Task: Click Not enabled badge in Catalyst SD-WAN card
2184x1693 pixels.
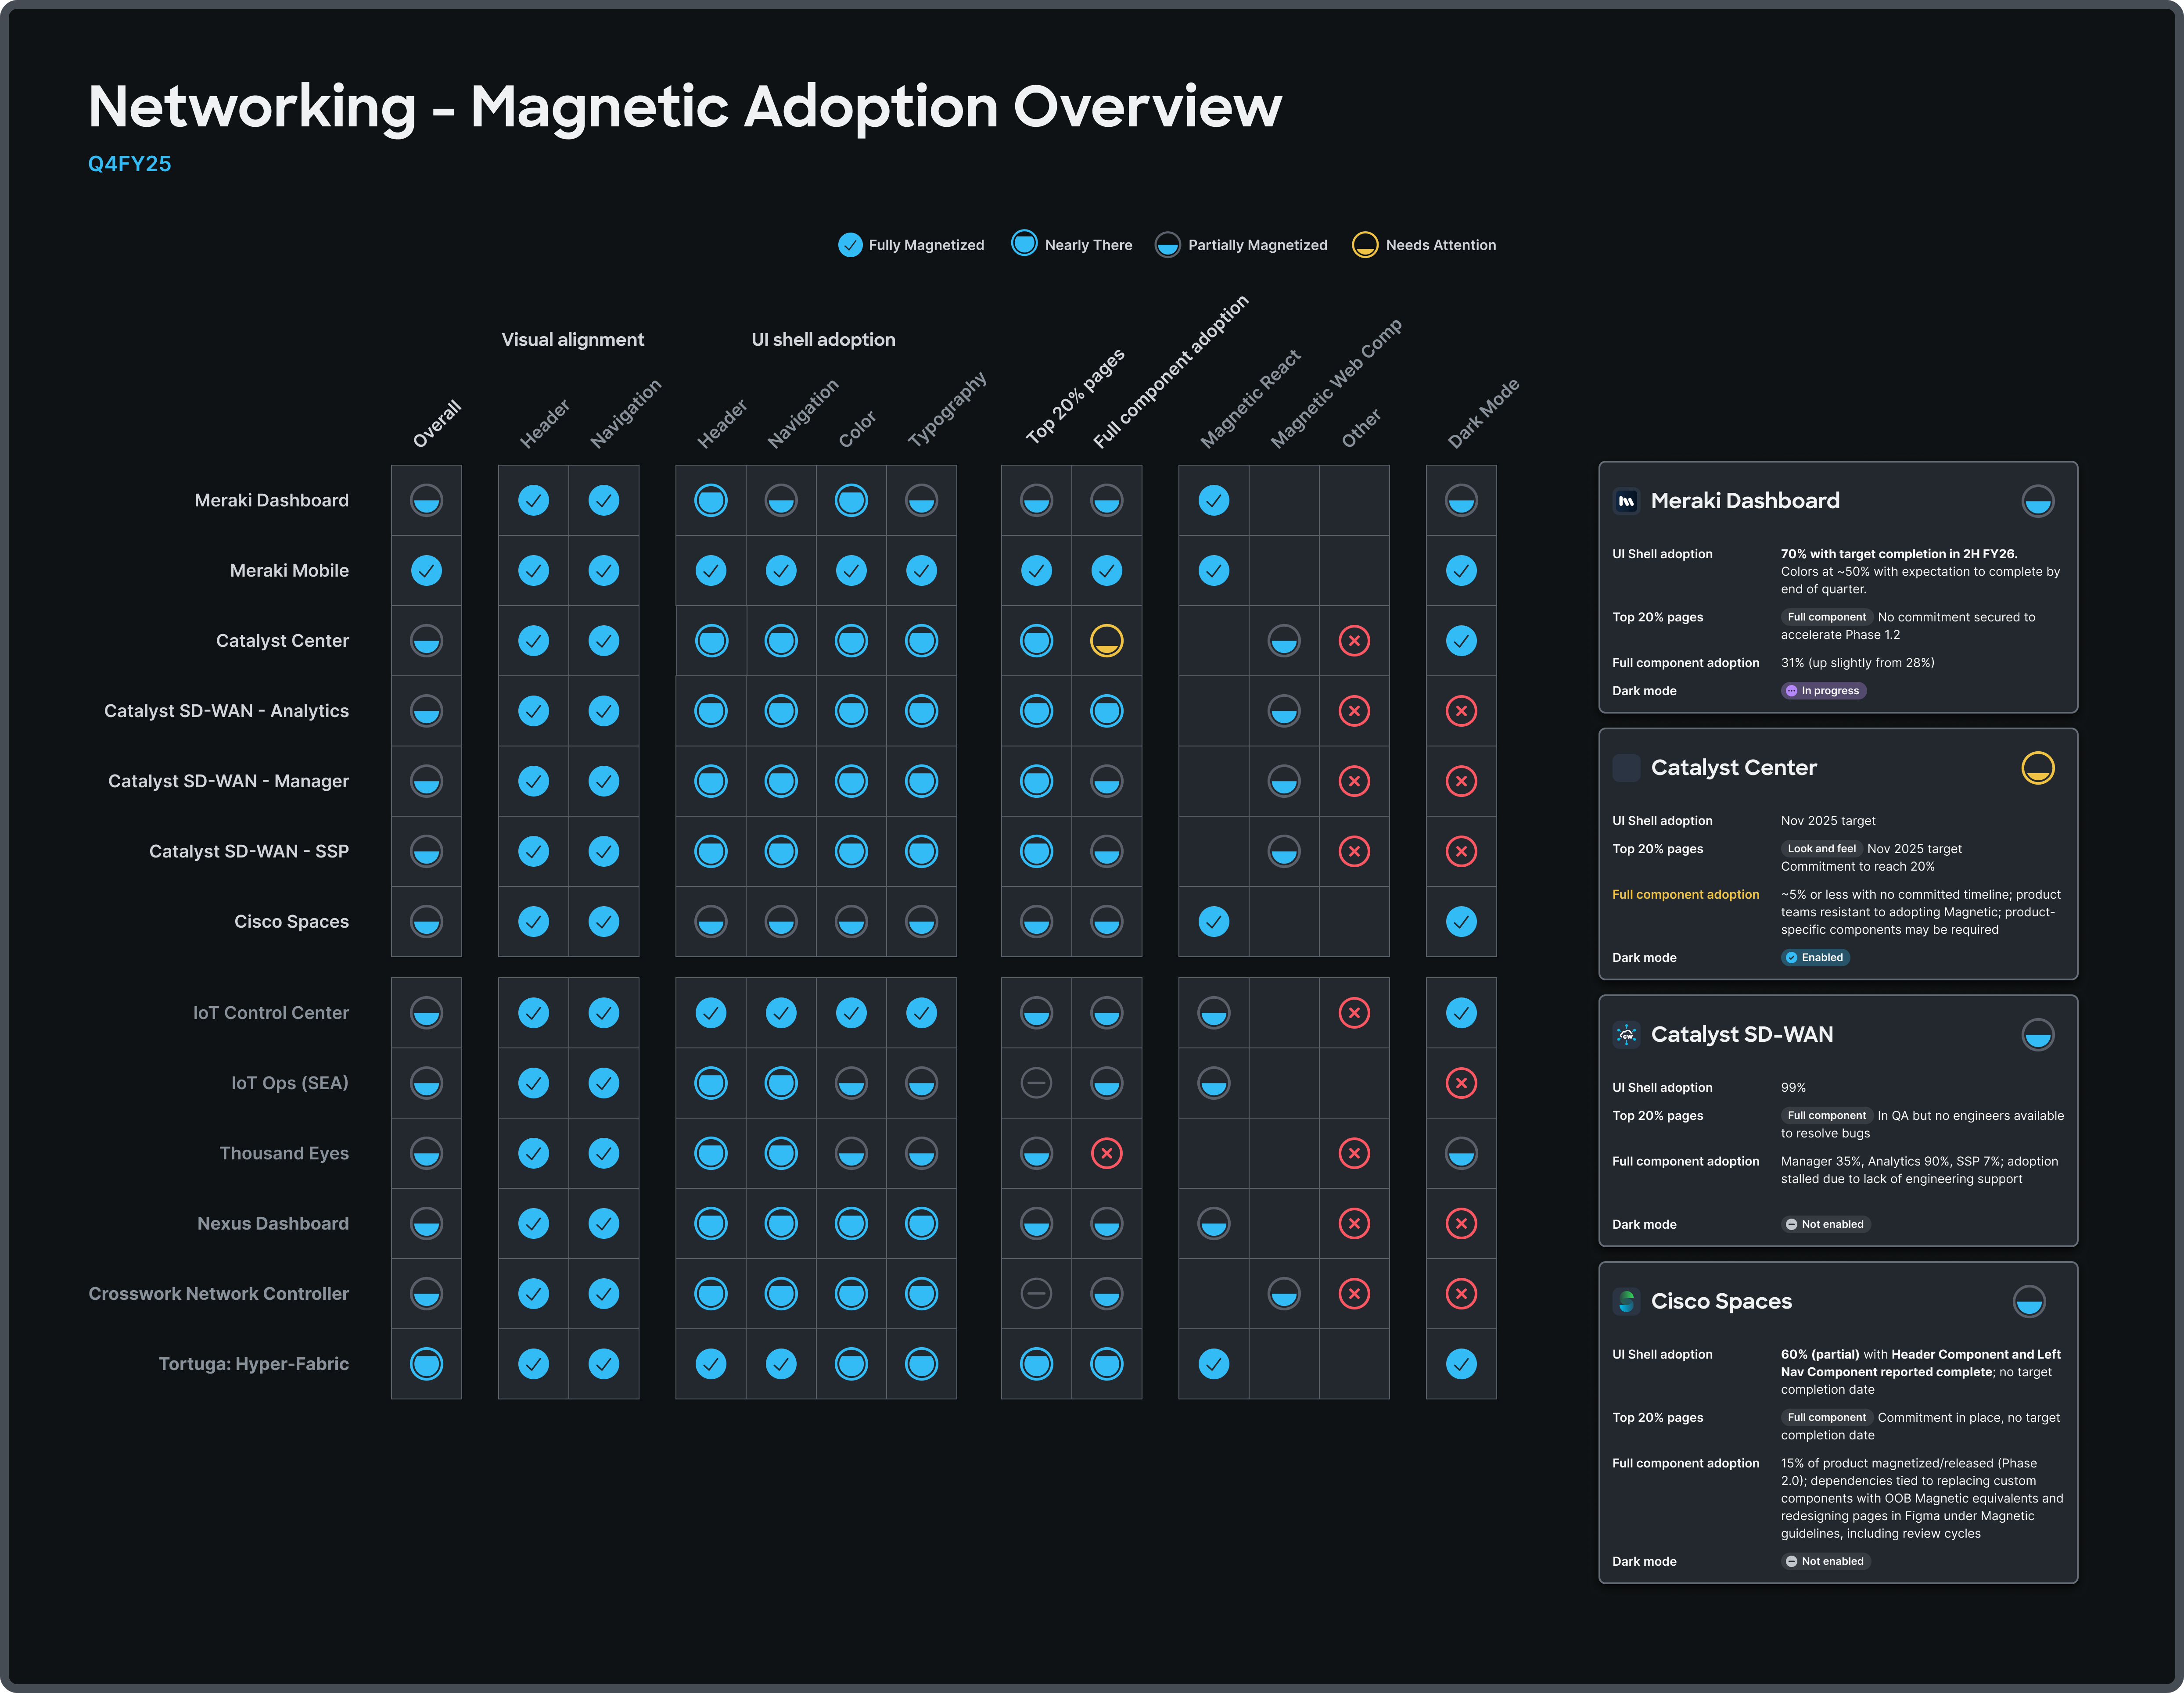Action: [1826, 1225]
